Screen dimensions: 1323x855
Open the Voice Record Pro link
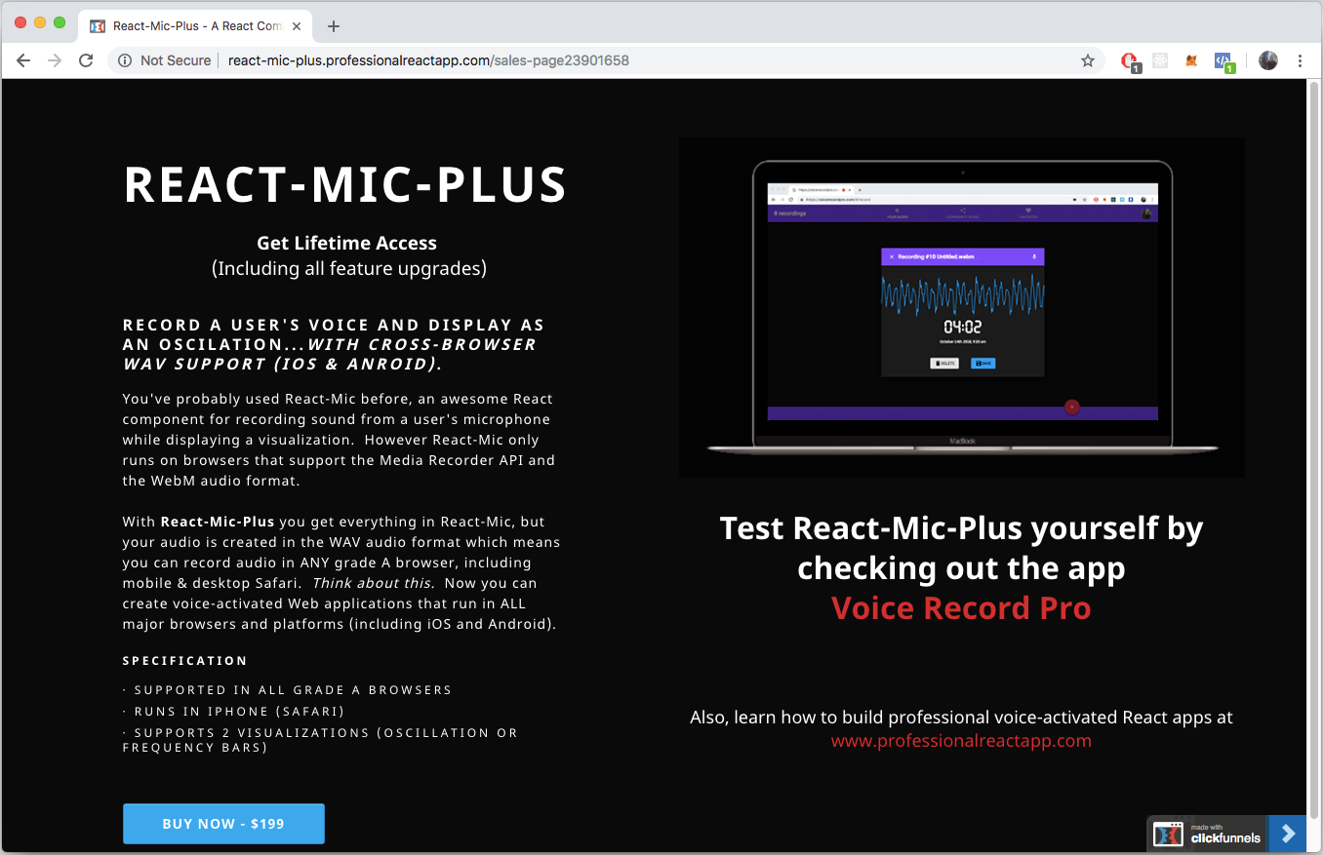[x=961, y=608]
